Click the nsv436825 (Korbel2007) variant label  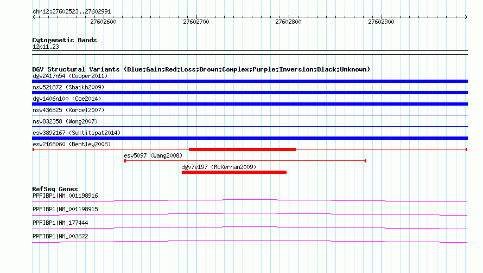(x=68, y=110)
